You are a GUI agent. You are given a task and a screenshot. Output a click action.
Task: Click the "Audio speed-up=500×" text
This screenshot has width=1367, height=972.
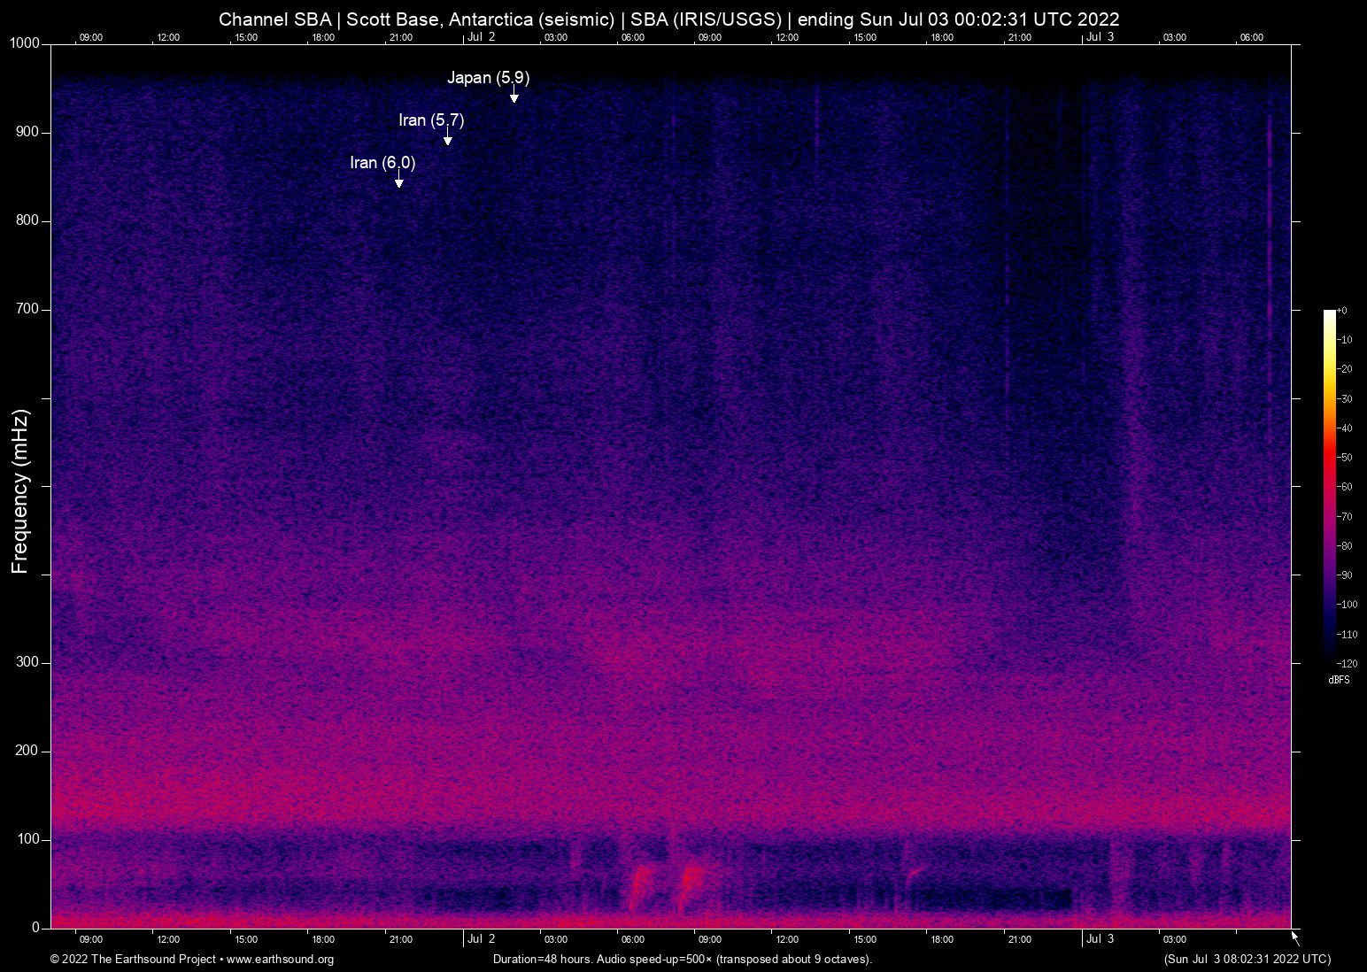654,960
